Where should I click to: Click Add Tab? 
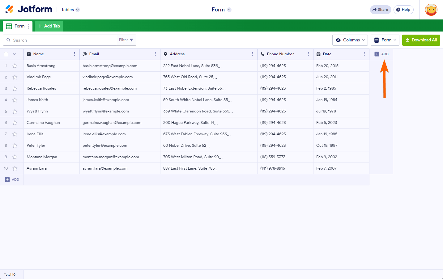point(49,26)
